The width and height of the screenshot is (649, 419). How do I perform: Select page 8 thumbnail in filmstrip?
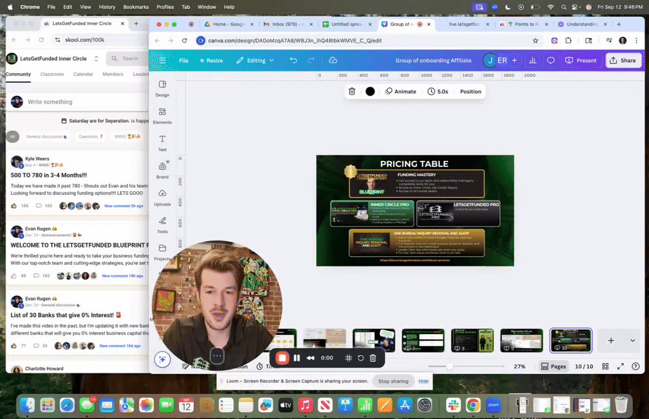coord(472,341)
